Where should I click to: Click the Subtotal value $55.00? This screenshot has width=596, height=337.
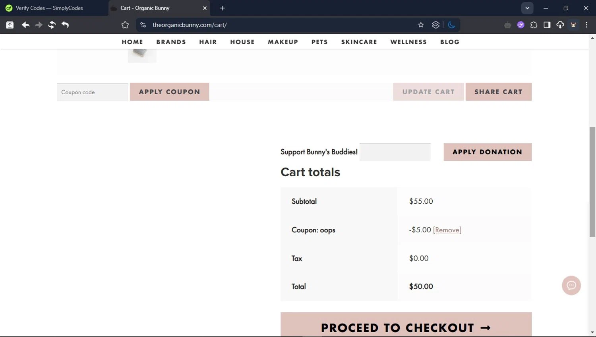point(421,201)
